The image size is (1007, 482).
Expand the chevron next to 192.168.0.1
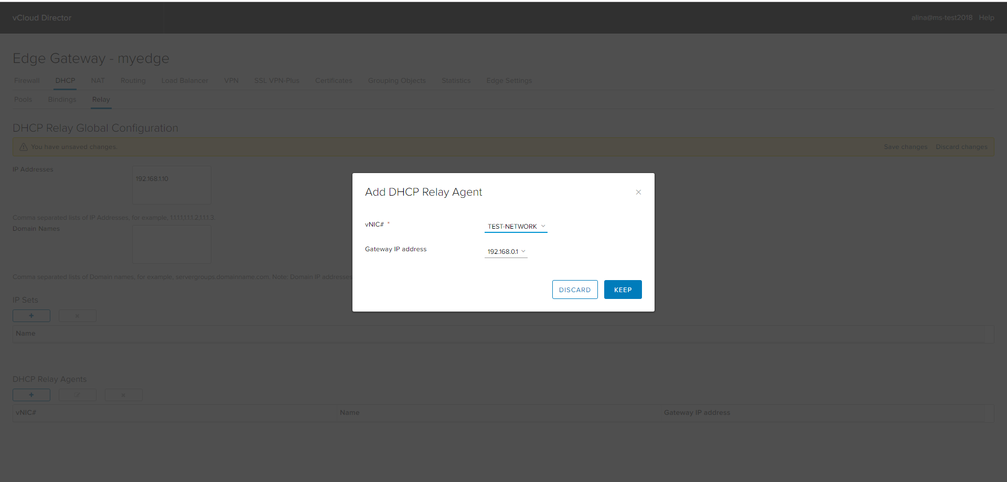click(x=523, y=251)
